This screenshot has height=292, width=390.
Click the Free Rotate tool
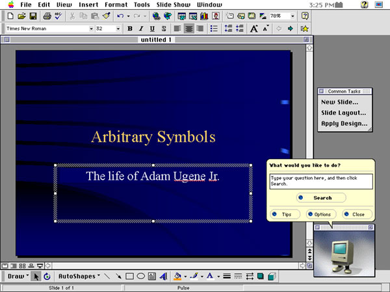point(47,276)
